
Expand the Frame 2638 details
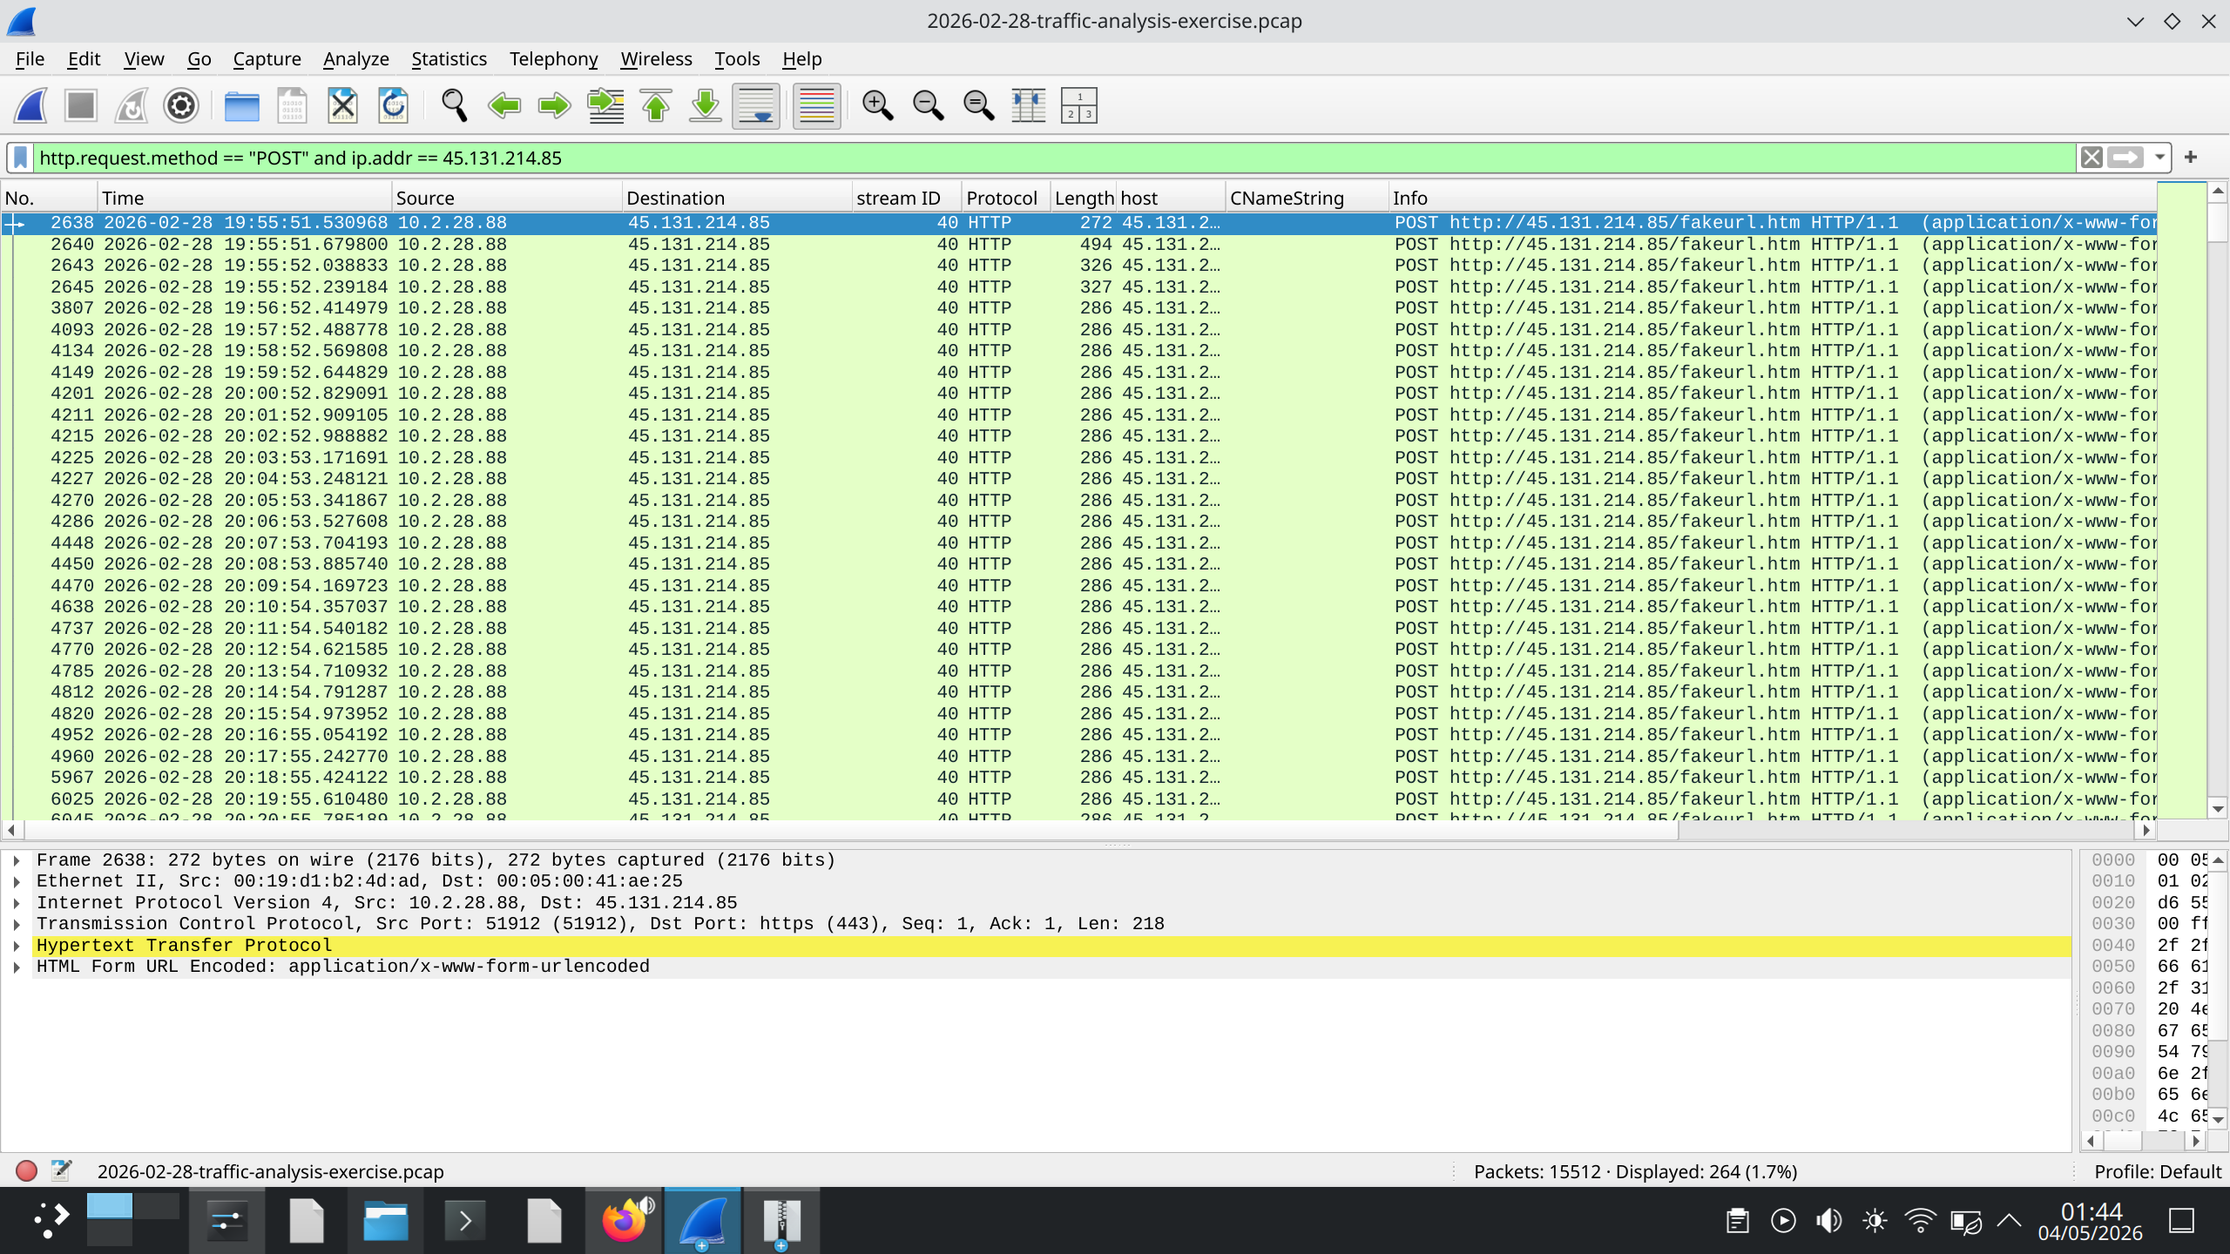tap(17, 860)
